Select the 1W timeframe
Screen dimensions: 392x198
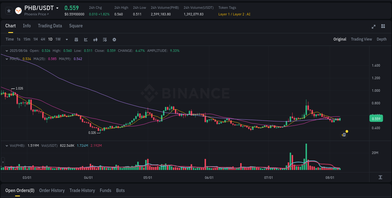[x=58, y=39]
